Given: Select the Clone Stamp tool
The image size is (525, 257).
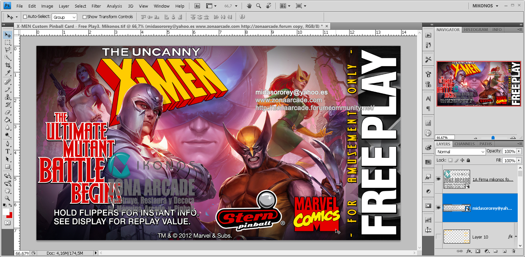Looking at the screenshot, I should point(8,97).
